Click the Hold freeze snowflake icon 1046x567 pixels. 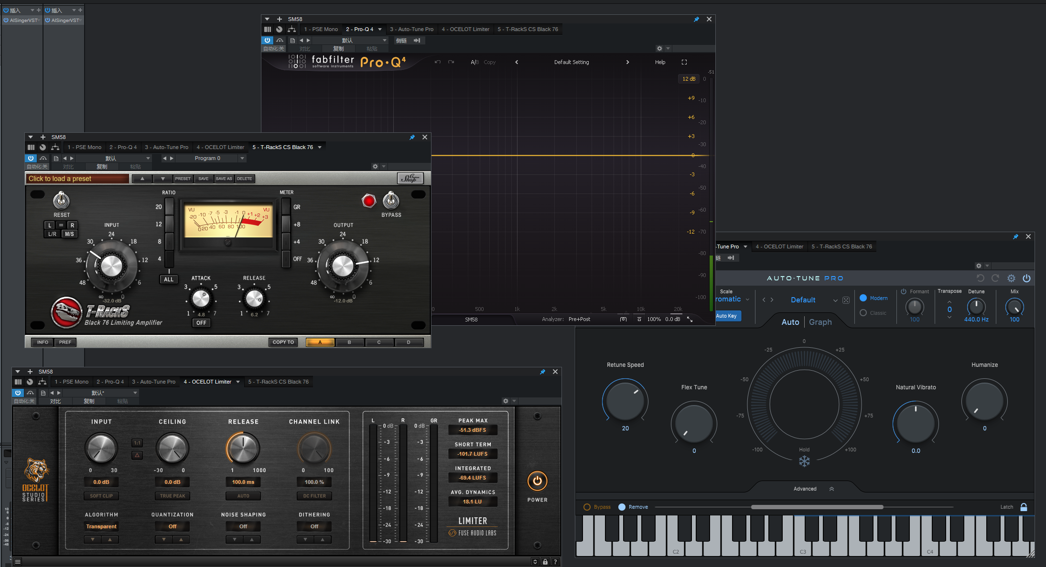(x=804, y=461)
